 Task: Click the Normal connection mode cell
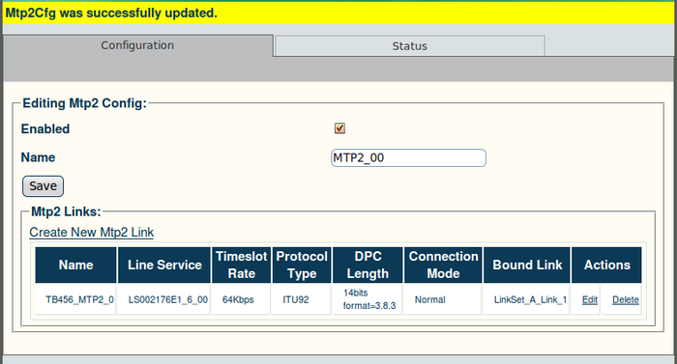[443, 299]
